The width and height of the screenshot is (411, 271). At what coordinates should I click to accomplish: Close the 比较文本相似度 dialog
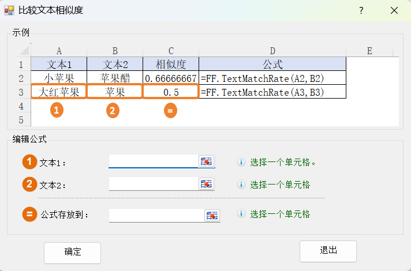(x=394, y=10)
